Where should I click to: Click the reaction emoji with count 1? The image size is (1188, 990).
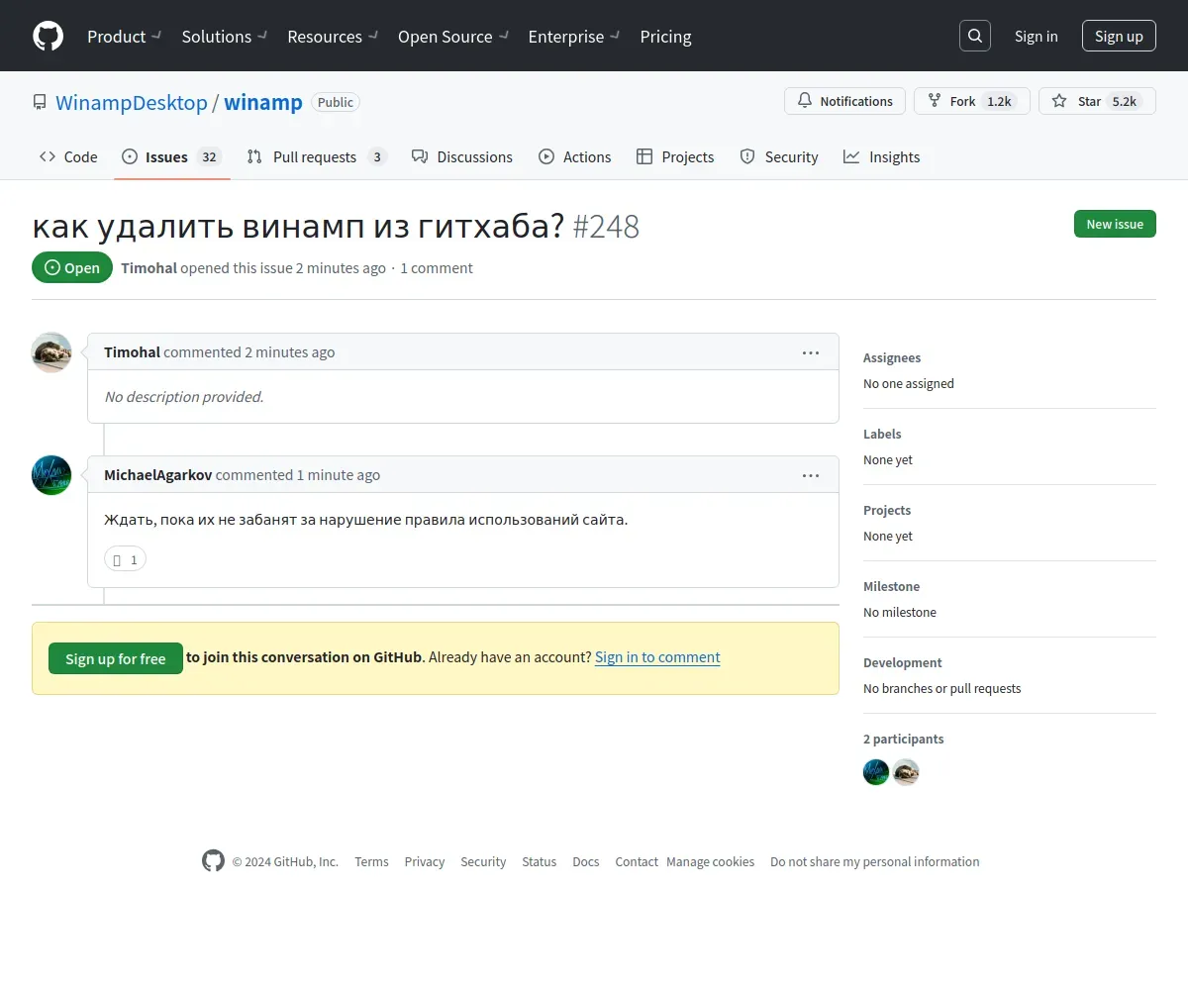(125, 559)
